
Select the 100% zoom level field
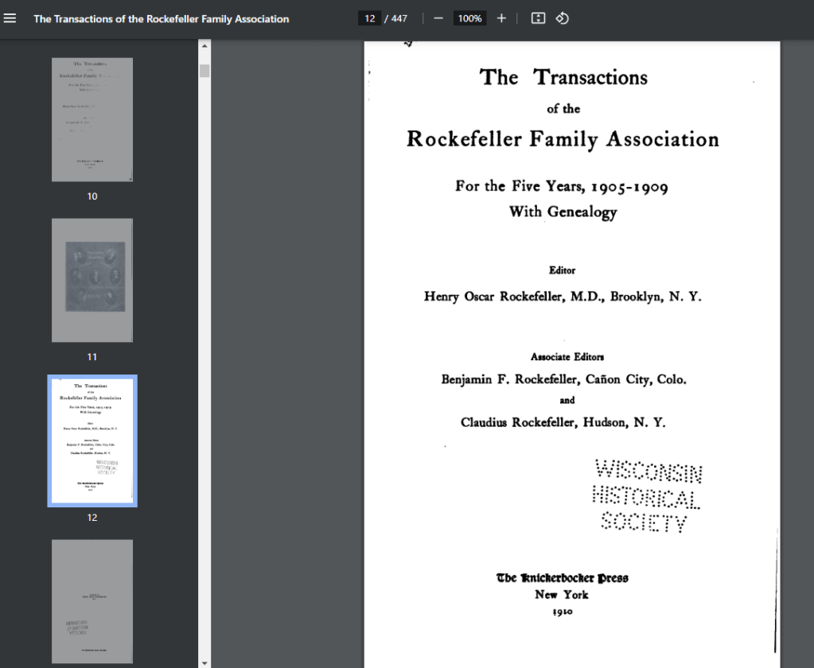[469, 18]
